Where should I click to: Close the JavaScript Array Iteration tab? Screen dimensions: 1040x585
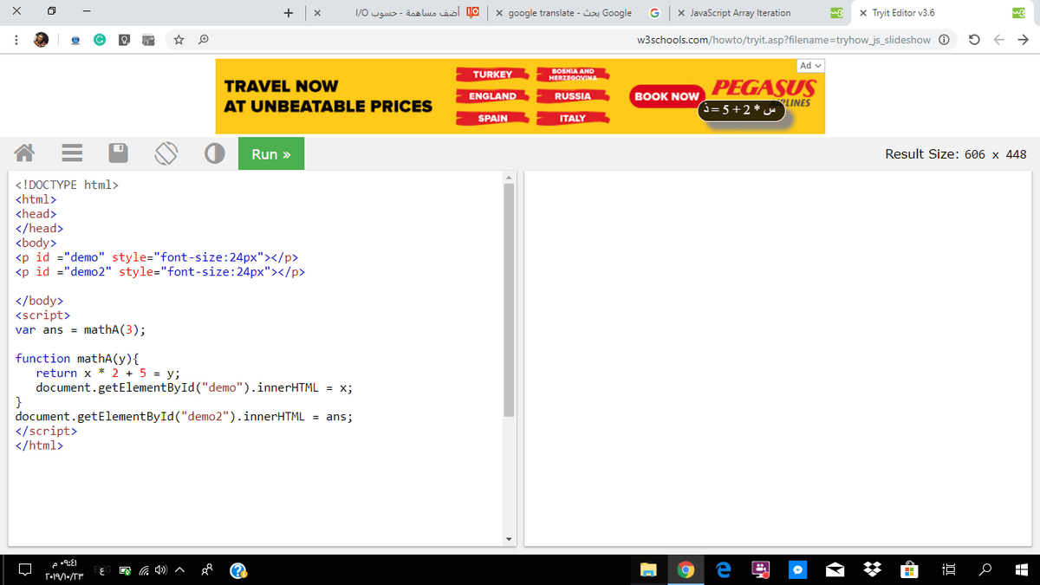click(x=682, y=13)
